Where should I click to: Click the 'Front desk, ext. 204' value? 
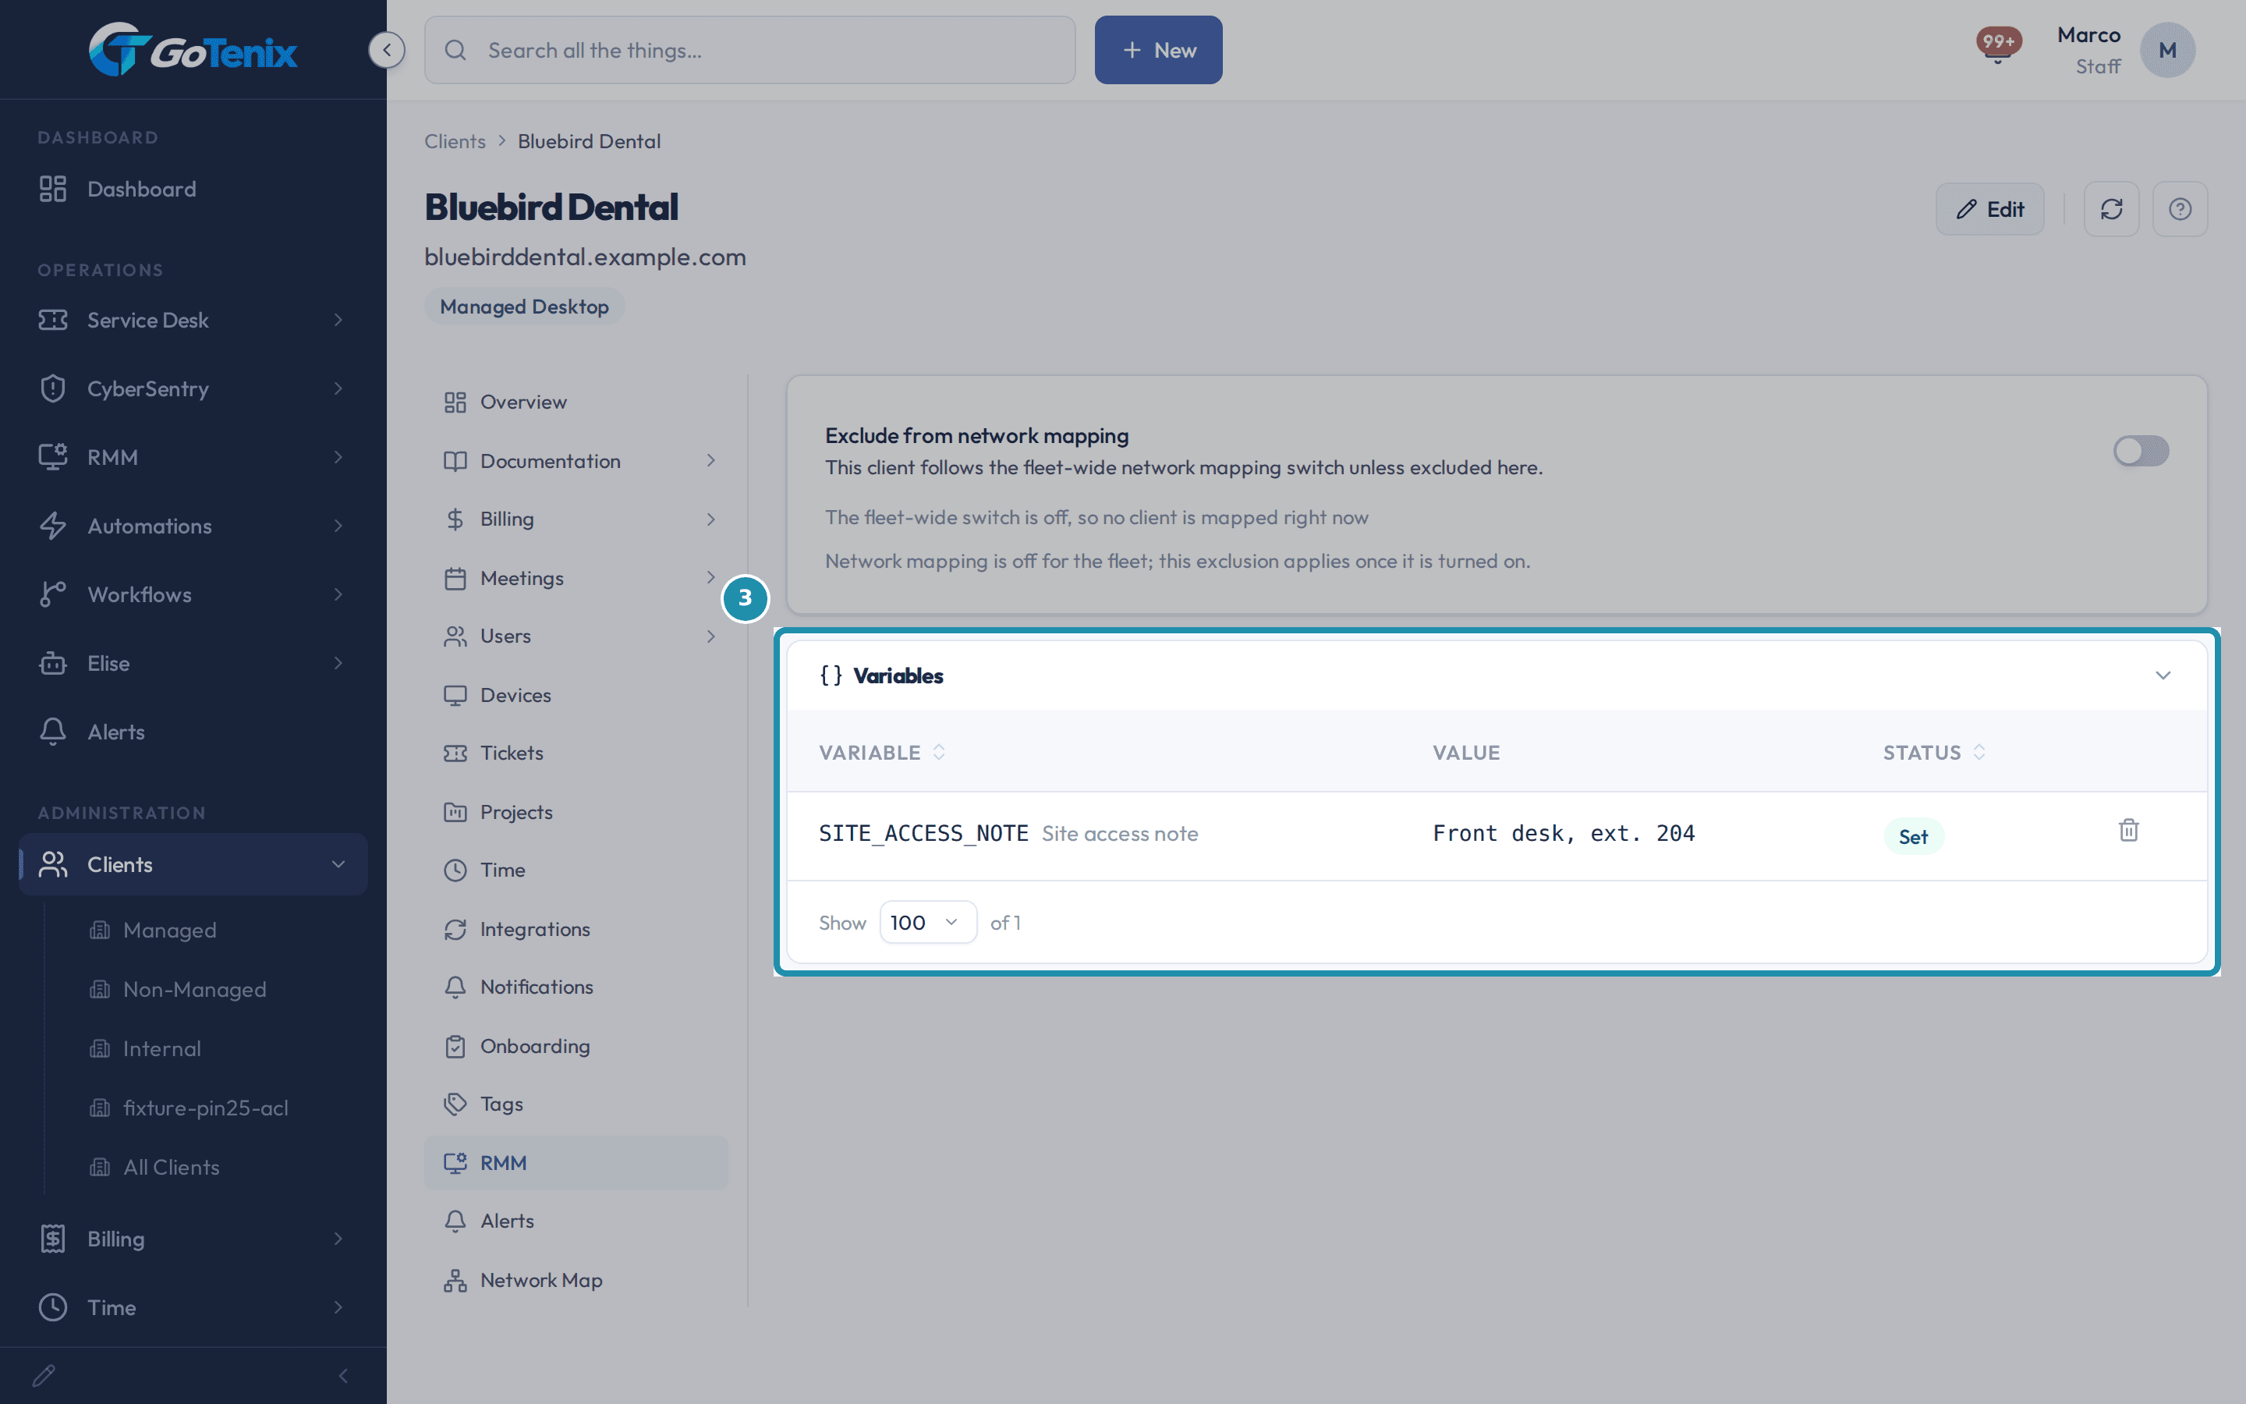pyautogui.click(x=1564, y=833)
